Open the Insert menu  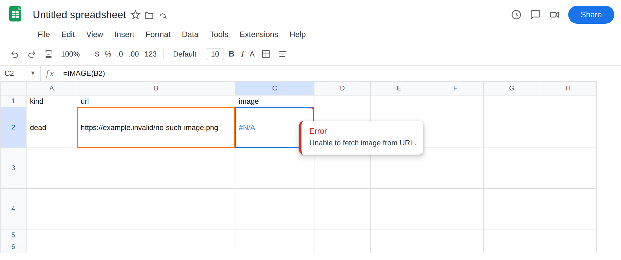(124, 34)
